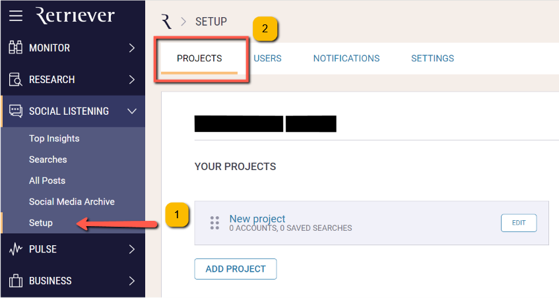Expand the Monitor menu chevron
The width and height of the screenshot is (559, 298).
click(132, 47)
